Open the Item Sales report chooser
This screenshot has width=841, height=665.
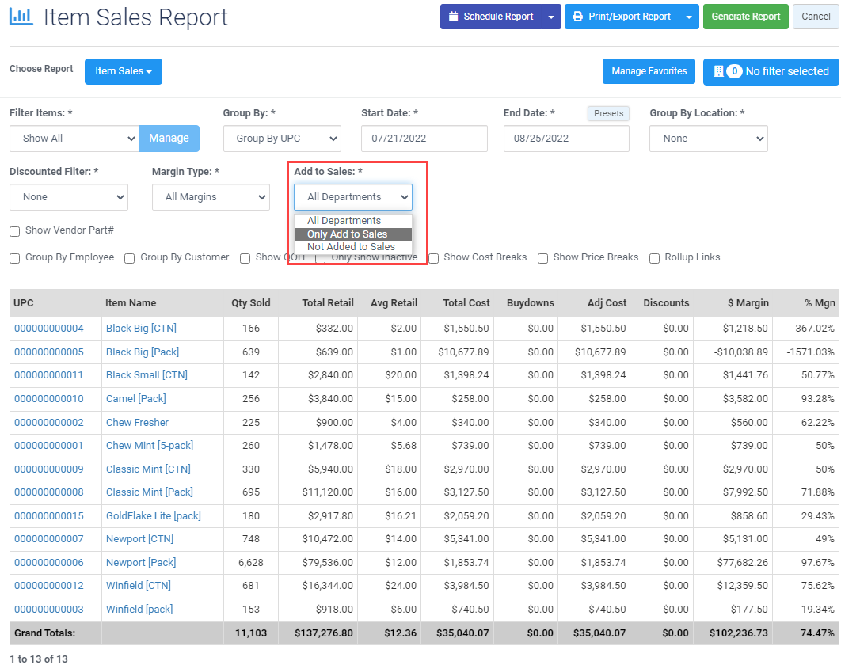(124, 71)
